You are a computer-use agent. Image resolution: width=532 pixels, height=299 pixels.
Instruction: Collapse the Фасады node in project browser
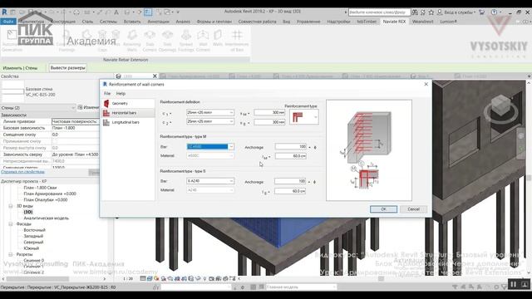point(11,224)
